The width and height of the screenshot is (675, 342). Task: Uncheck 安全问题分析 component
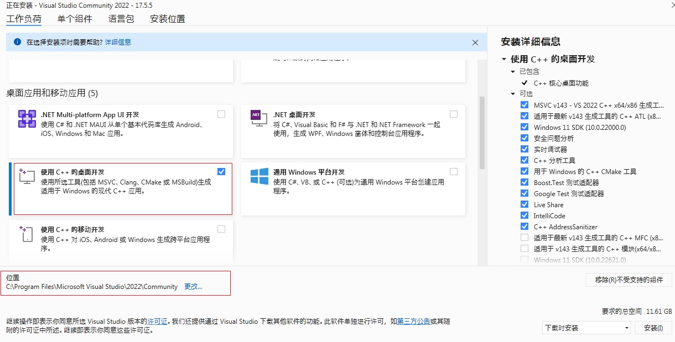point(525,138)
